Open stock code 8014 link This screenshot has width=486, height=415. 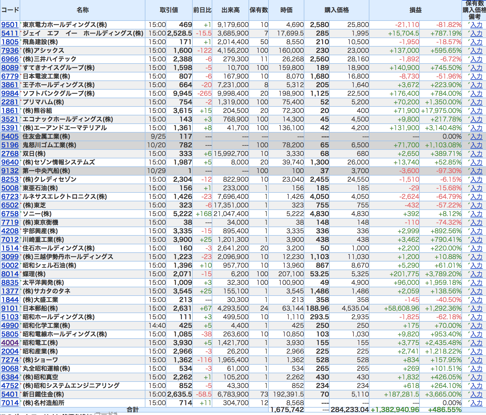point(10,274)
